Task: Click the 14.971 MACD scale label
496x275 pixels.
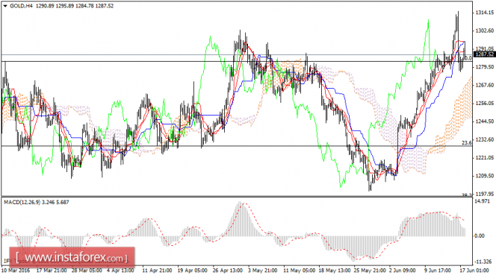Action: click(483, 201)
